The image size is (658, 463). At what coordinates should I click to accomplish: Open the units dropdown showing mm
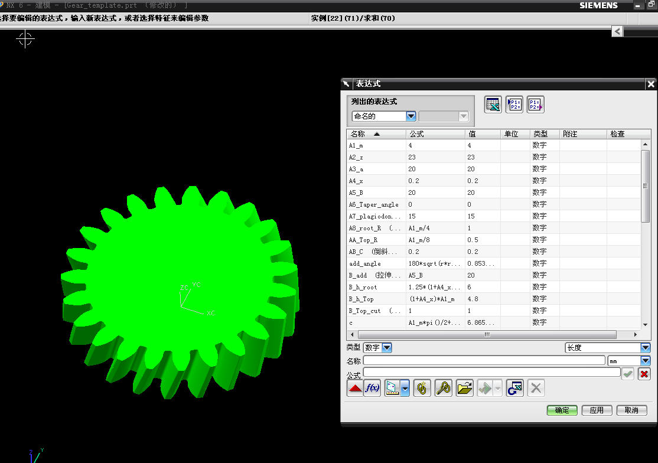(646, 361)
